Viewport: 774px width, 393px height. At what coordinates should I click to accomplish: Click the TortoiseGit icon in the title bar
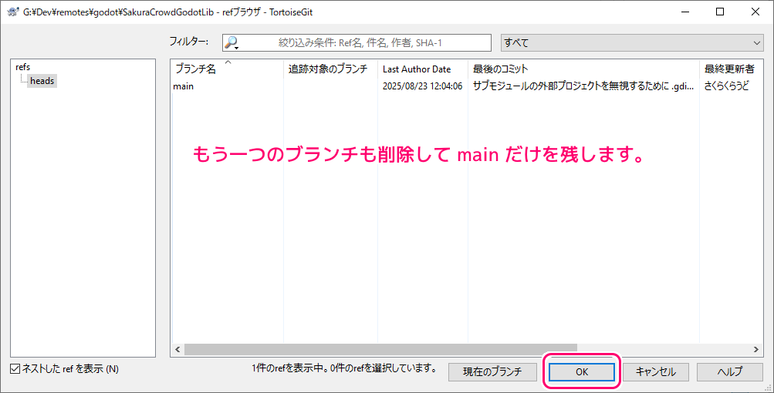pyautogui.click(x=13, y=12)
